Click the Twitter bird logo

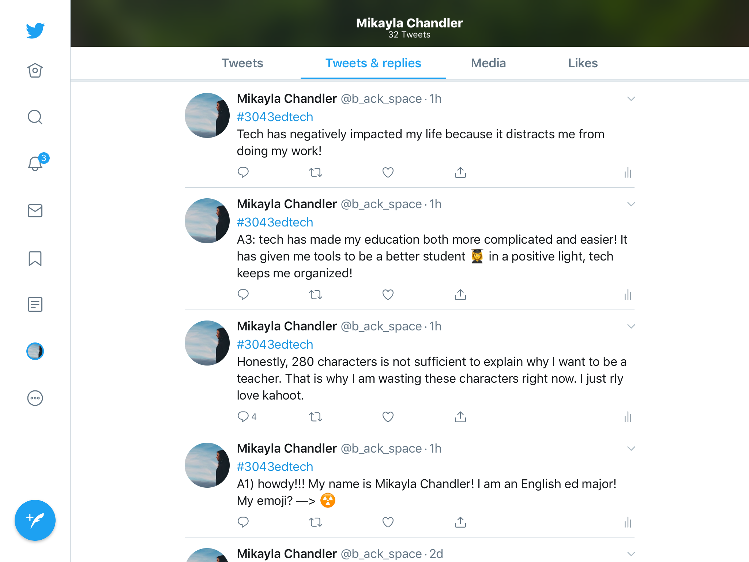[x=35, y=30]
